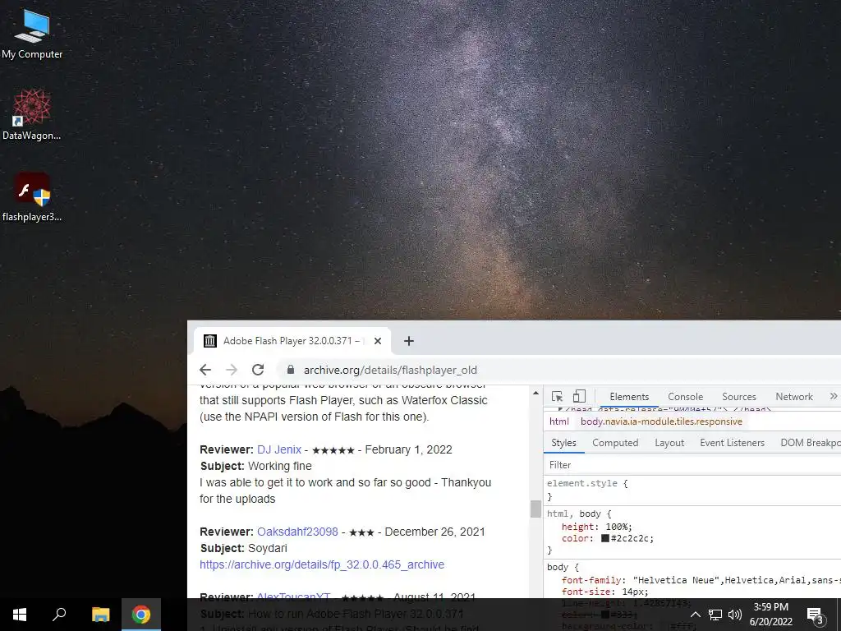841x631 pixels.
Task: Click the Chrome taskbar icon
Action: [x=141, y=615]
